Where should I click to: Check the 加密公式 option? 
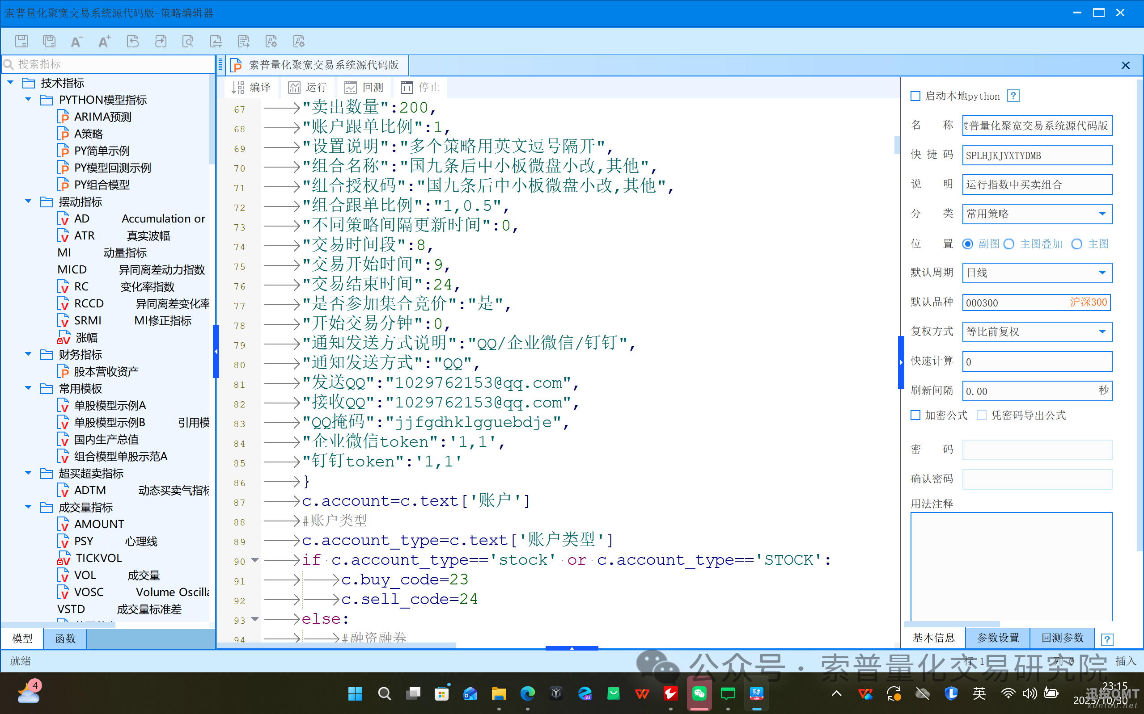pos(915,415)
